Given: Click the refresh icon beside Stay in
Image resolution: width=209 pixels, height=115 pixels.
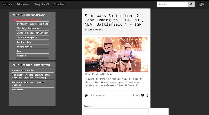Looking at the screenshot, I should [x=47, y=4].
